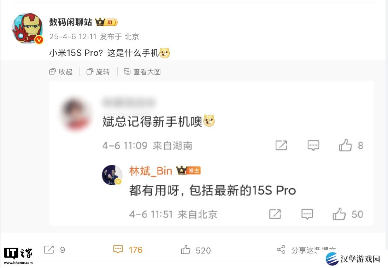Click the blurred commenter avatar
The height and width of the screenshot is (268, 388).
tap(76, 114)
